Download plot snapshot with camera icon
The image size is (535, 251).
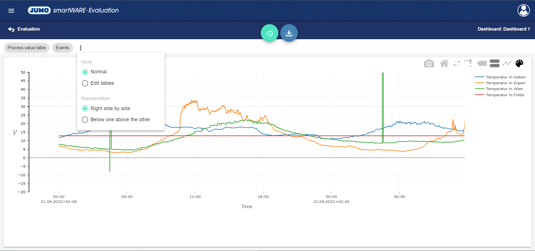(429, 64)
